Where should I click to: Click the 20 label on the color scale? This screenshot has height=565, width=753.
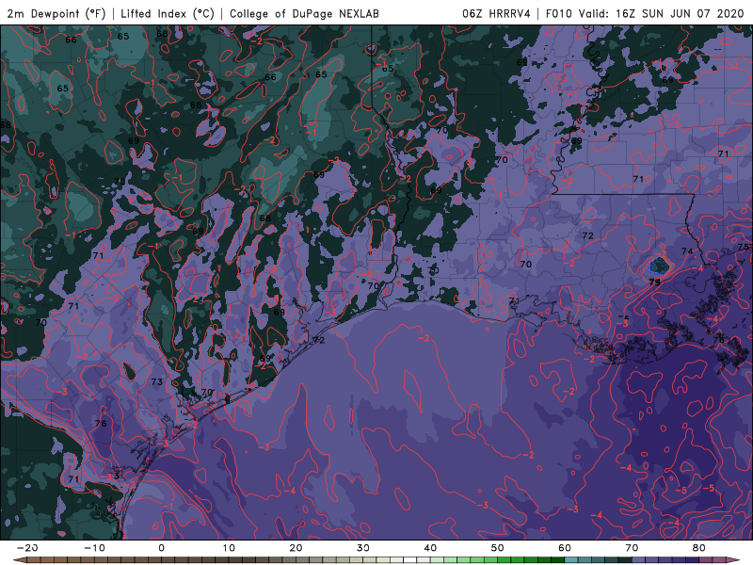[296, 548]
